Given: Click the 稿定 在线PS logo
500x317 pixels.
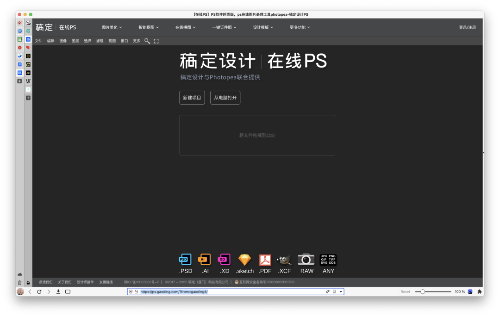Looking at the screenshot, I should pos(56,27).
